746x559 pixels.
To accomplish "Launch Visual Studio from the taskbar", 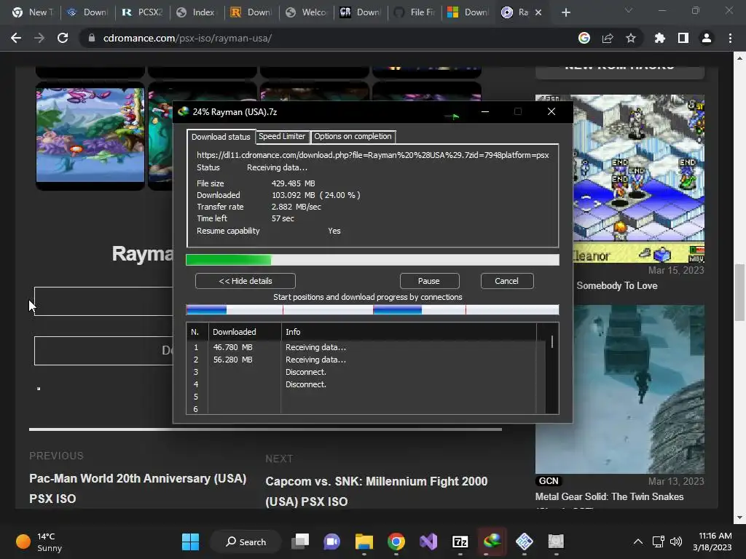I will [428, 542].
